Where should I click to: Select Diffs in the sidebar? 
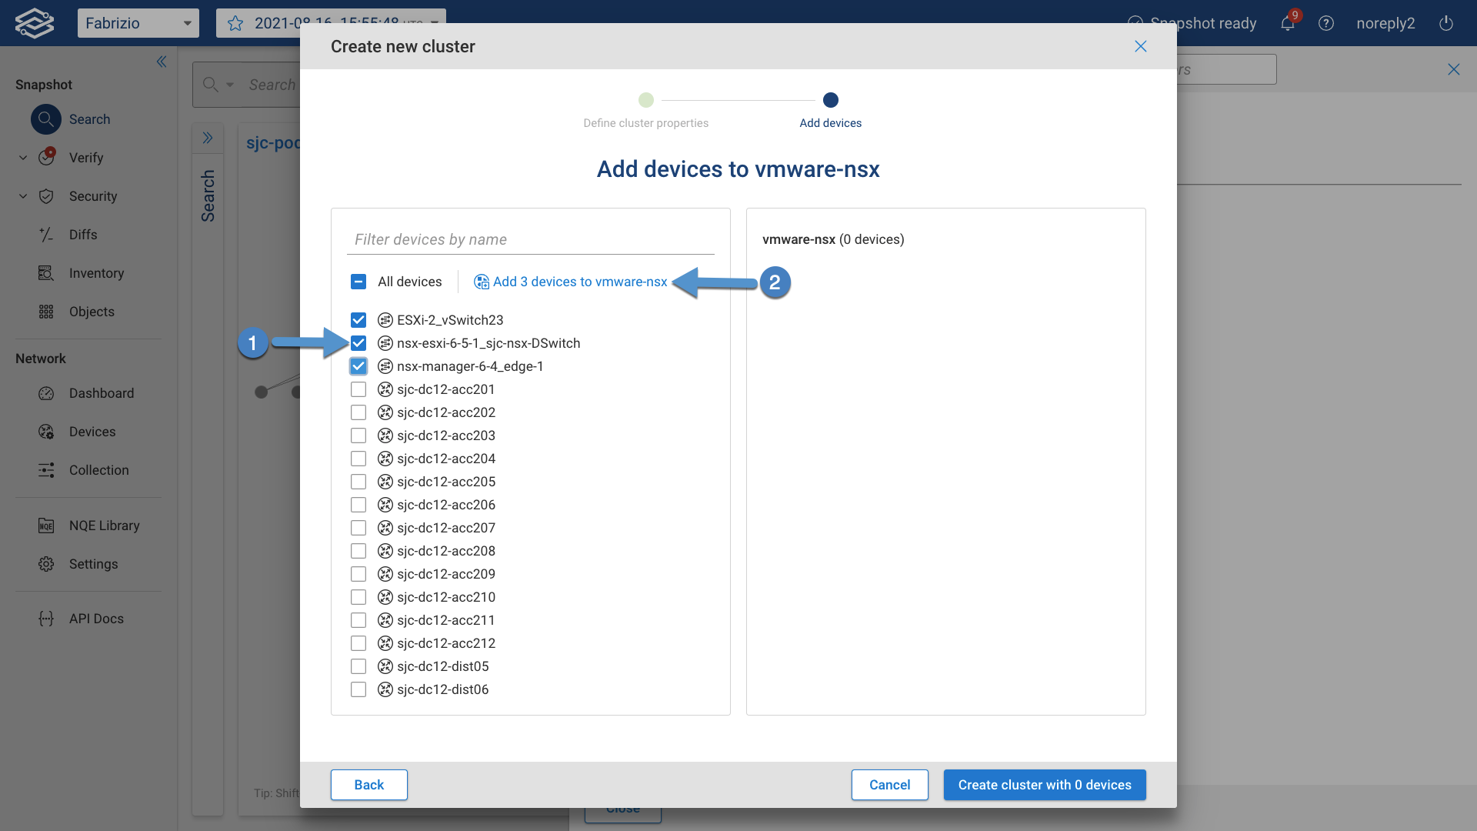pos(83,235)
